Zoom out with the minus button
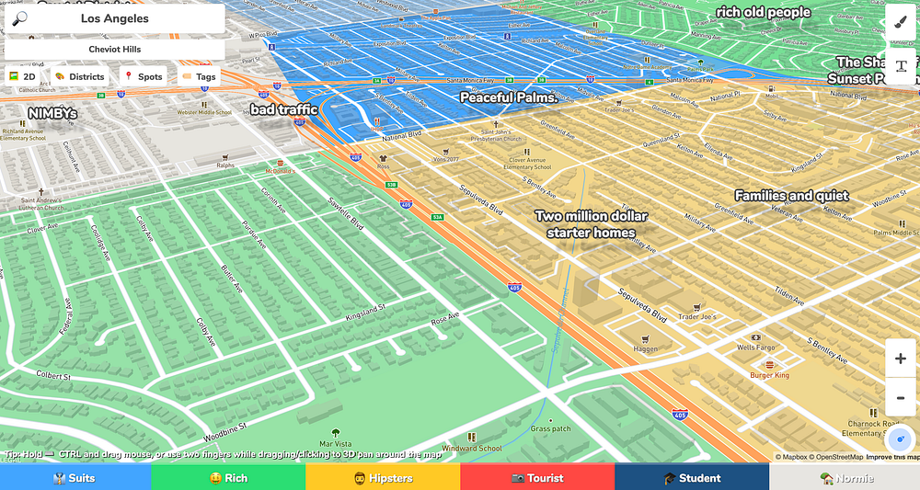The width and height of the screenshot is (920, 490). point(900,398)
